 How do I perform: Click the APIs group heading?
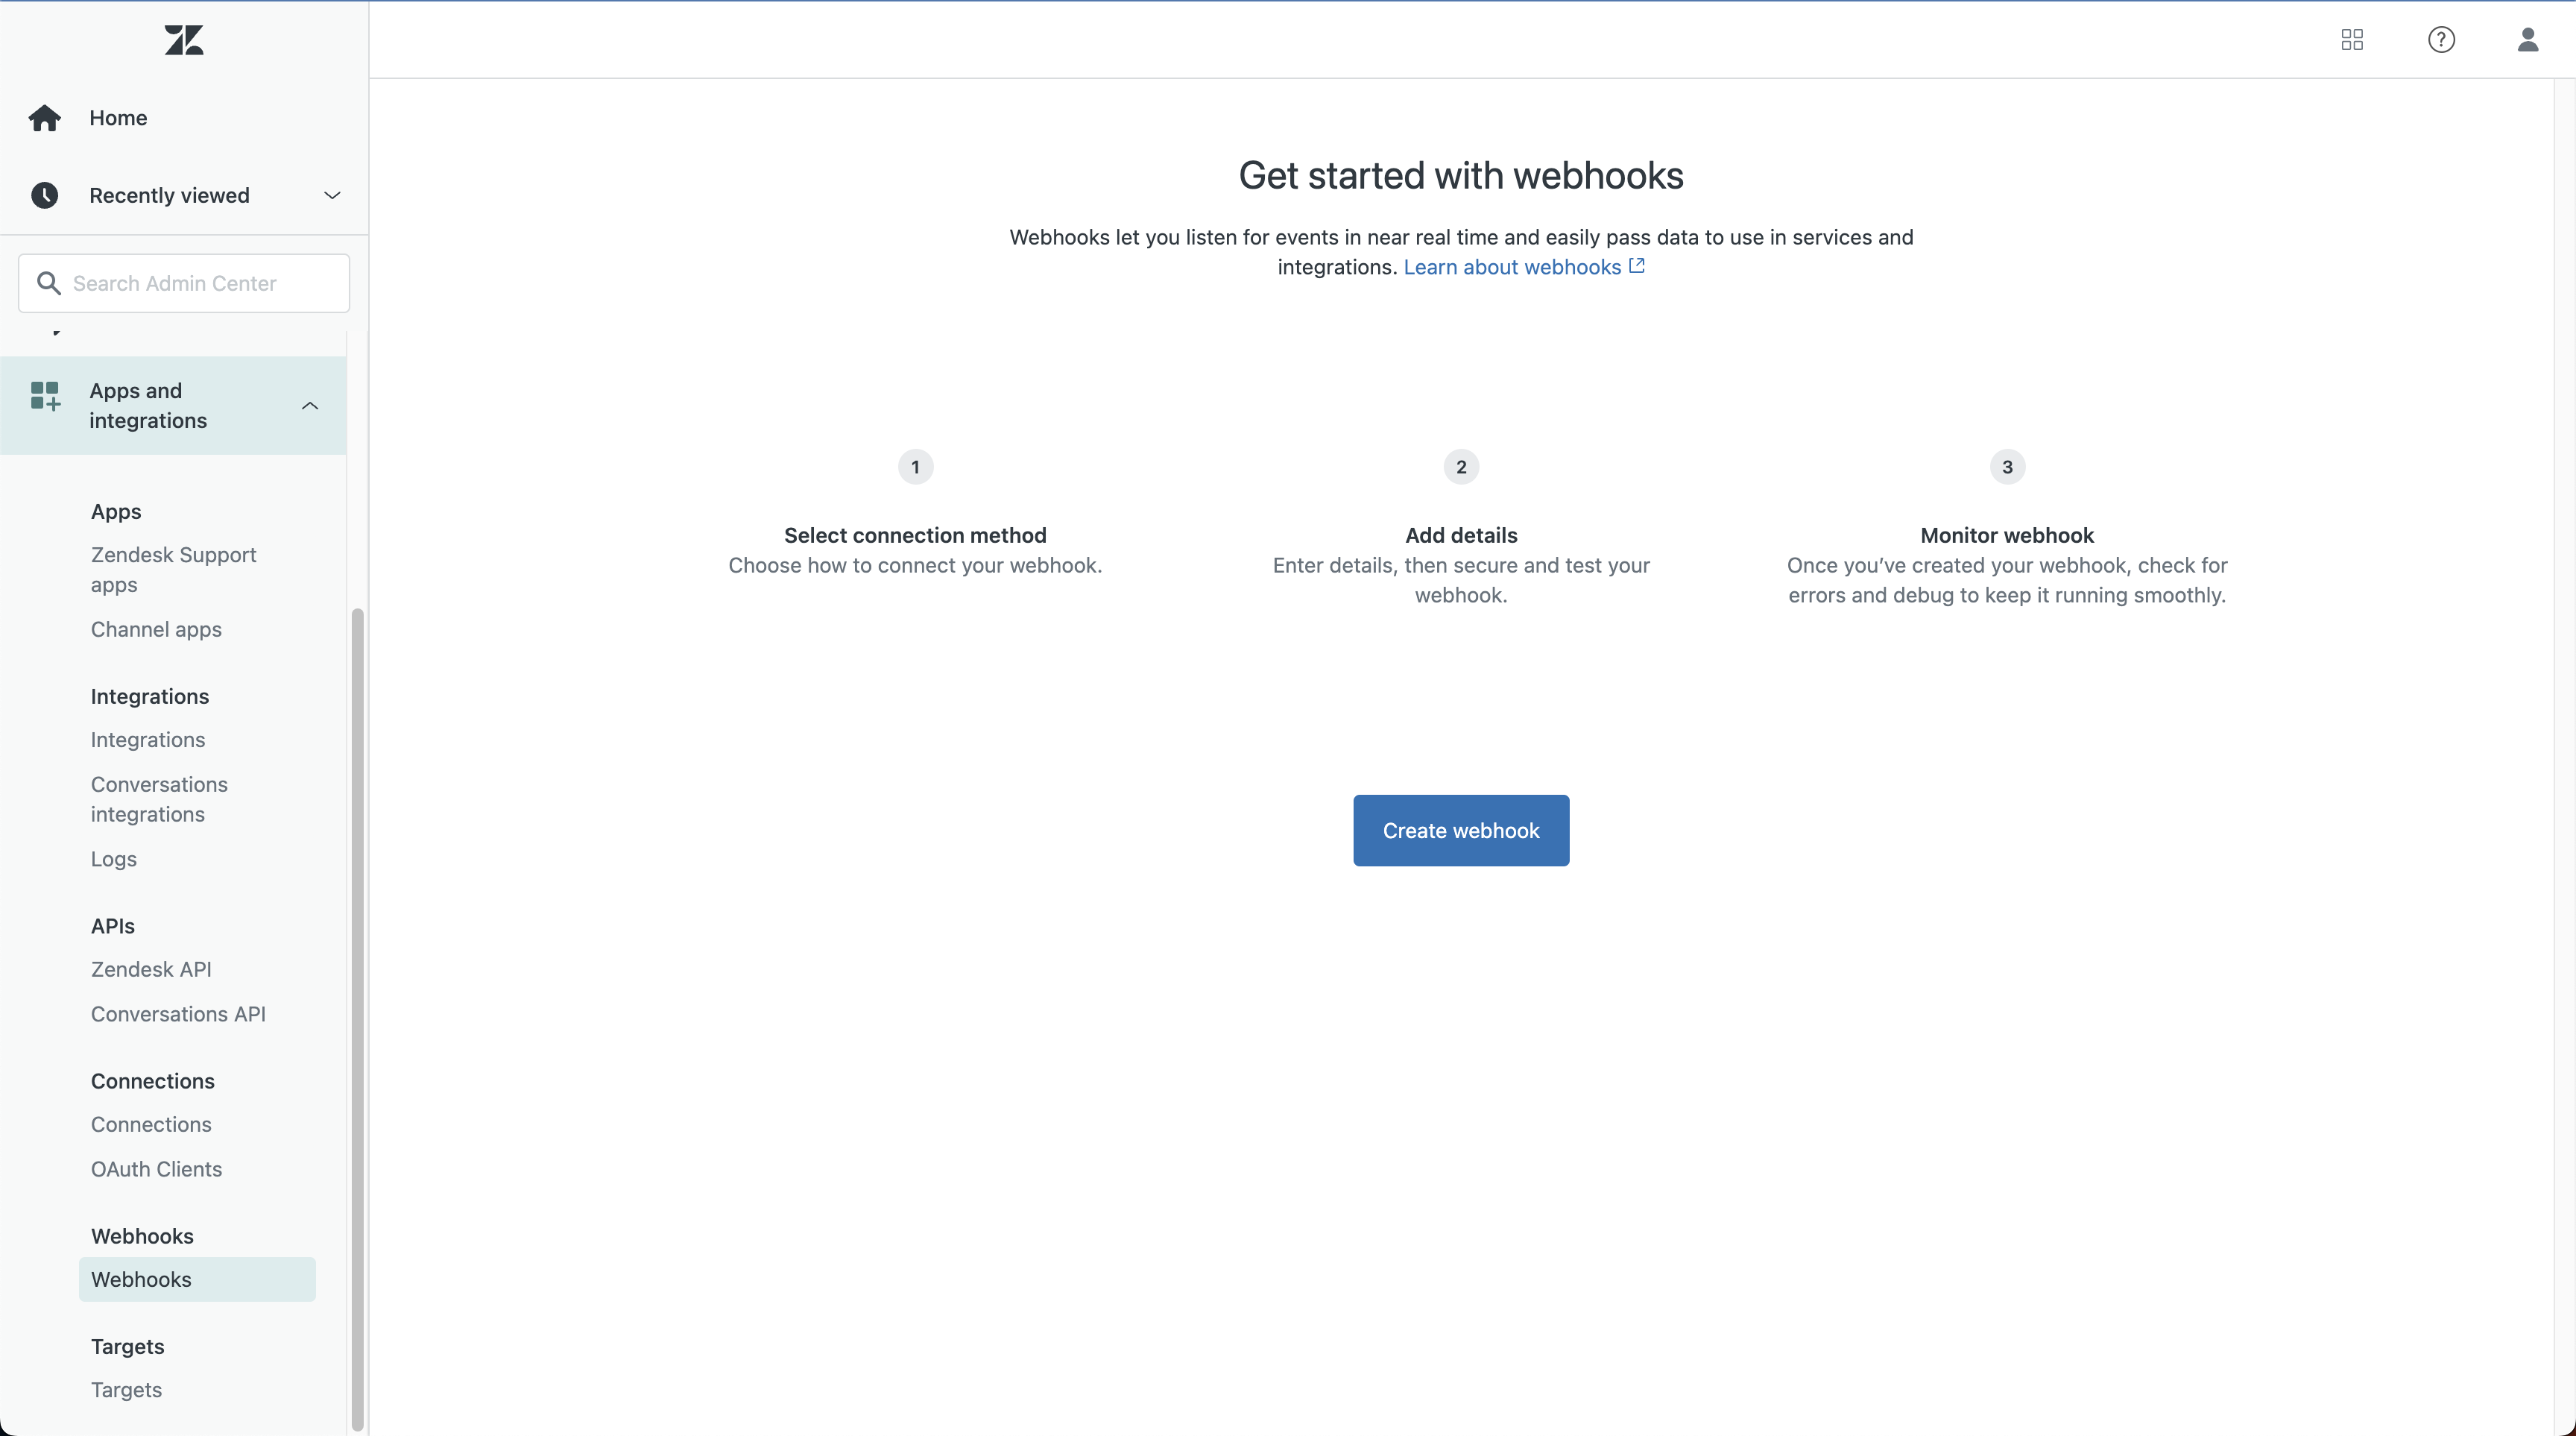(x=113, y=926)
